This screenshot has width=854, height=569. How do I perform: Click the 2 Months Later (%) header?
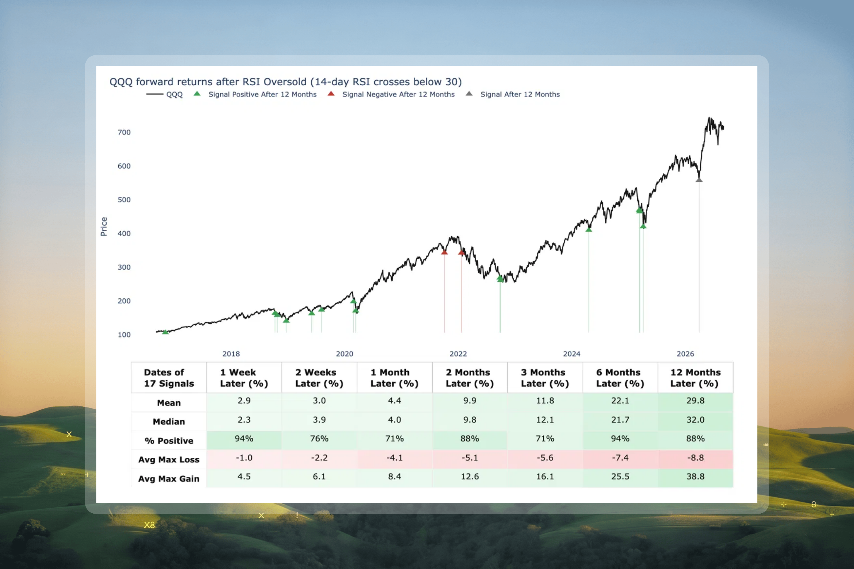tap(470, 378)
